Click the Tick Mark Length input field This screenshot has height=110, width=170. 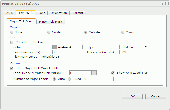(67, 57)
